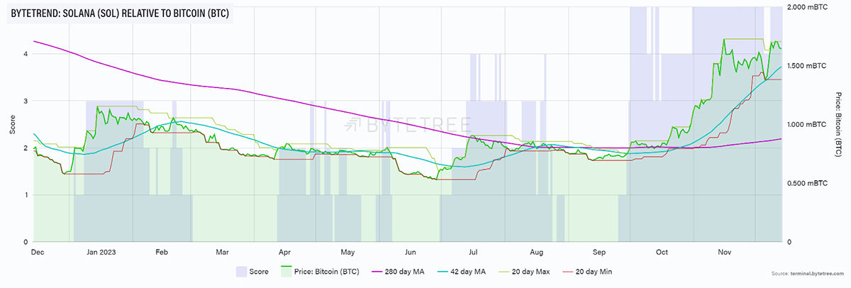The height and width of the screenshot is (288, 851).
Task: Toggle the Score legend item
Action: pyautogui.click(x=252, y=271)
